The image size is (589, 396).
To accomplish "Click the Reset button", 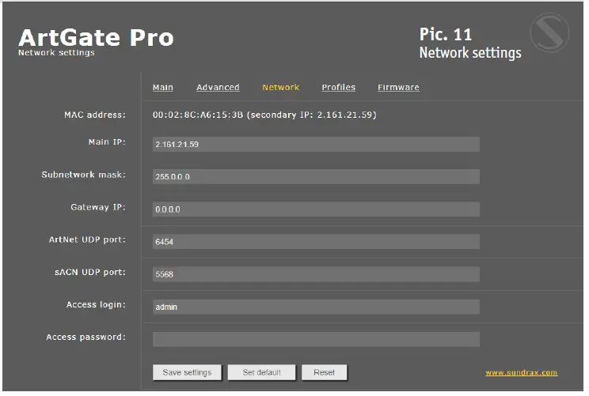I will (324, 373).
